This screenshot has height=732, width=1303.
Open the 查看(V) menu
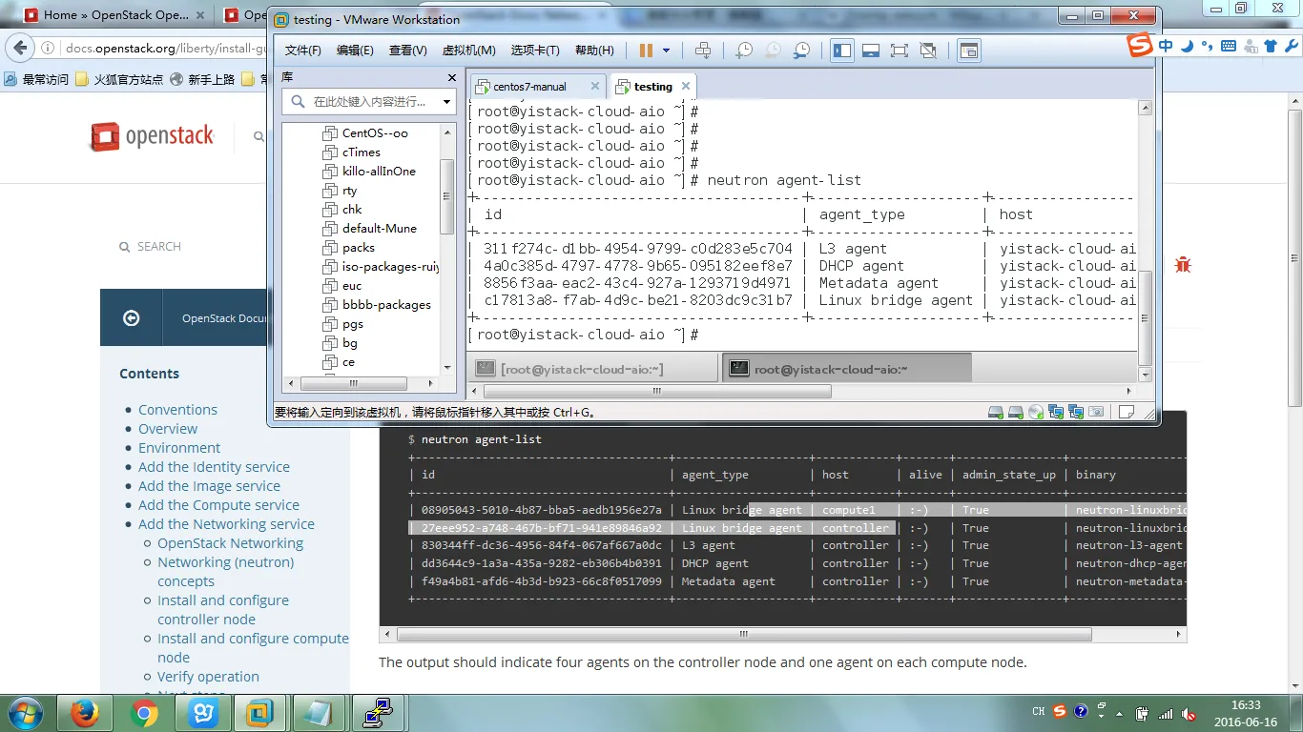tap(408, 51)
